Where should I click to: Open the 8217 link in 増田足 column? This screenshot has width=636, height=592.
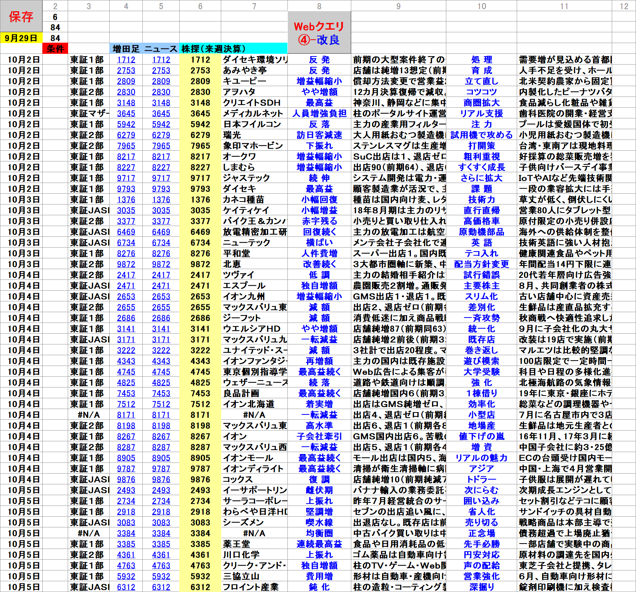[x=126, y=156]
